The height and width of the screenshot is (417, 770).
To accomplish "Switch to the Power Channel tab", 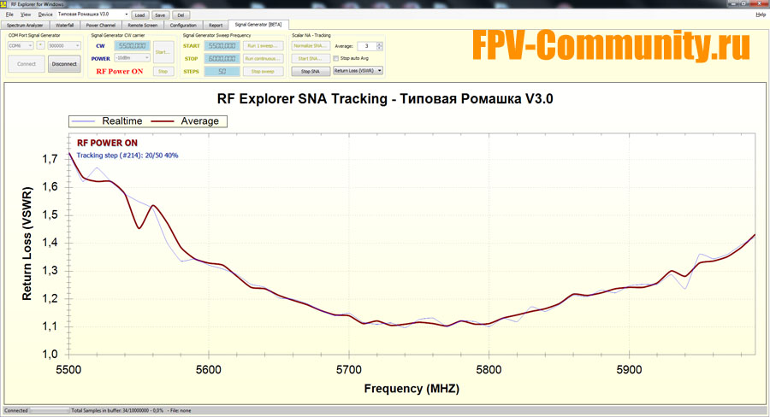I will (x=101, y=25).
